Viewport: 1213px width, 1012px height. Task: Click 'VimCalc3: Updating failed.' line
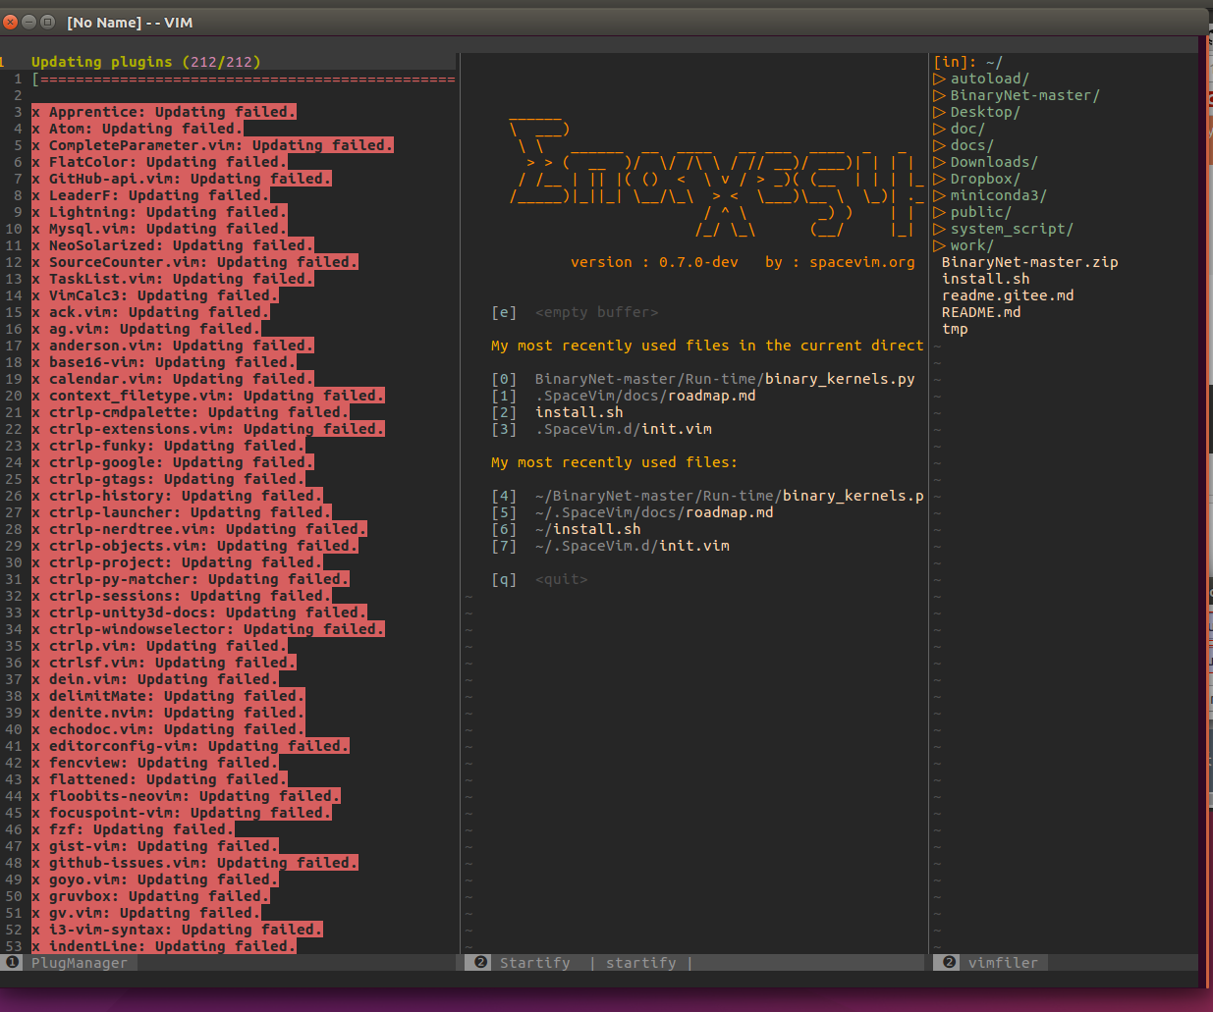click(x=154, y=295)
